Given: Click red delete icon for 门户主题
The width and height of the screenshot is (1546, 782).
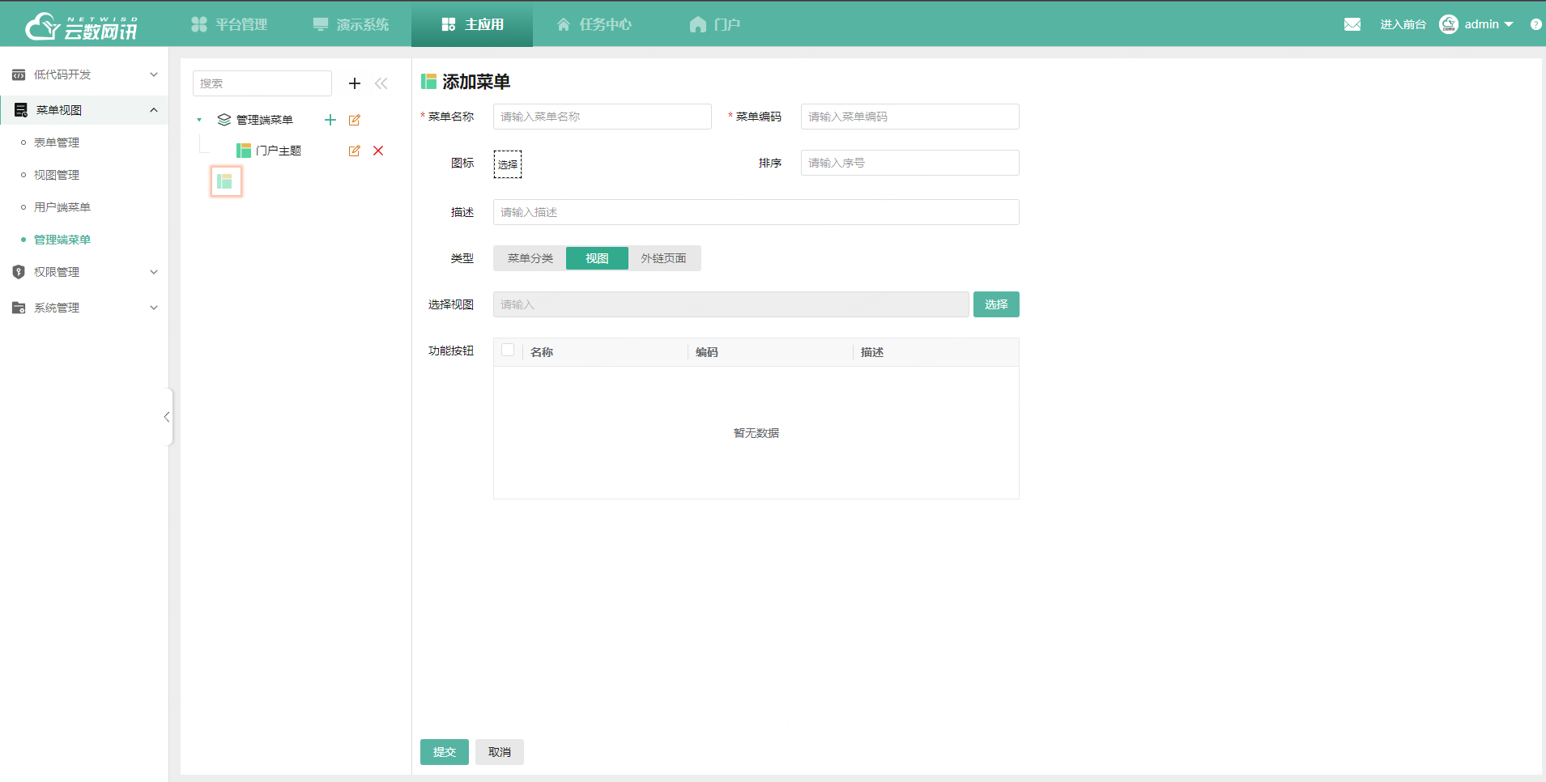Looking at the screenshot, I should coord(378,151).
